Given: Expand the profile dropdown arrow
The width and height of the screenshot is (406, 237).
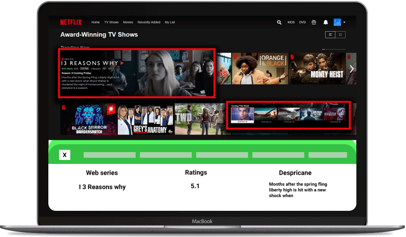Looking at the screenshot, I should click(344, 22).
